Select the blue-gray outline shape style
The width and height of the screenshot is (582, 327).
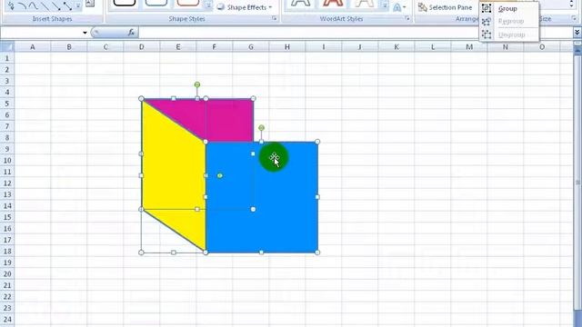156,4
